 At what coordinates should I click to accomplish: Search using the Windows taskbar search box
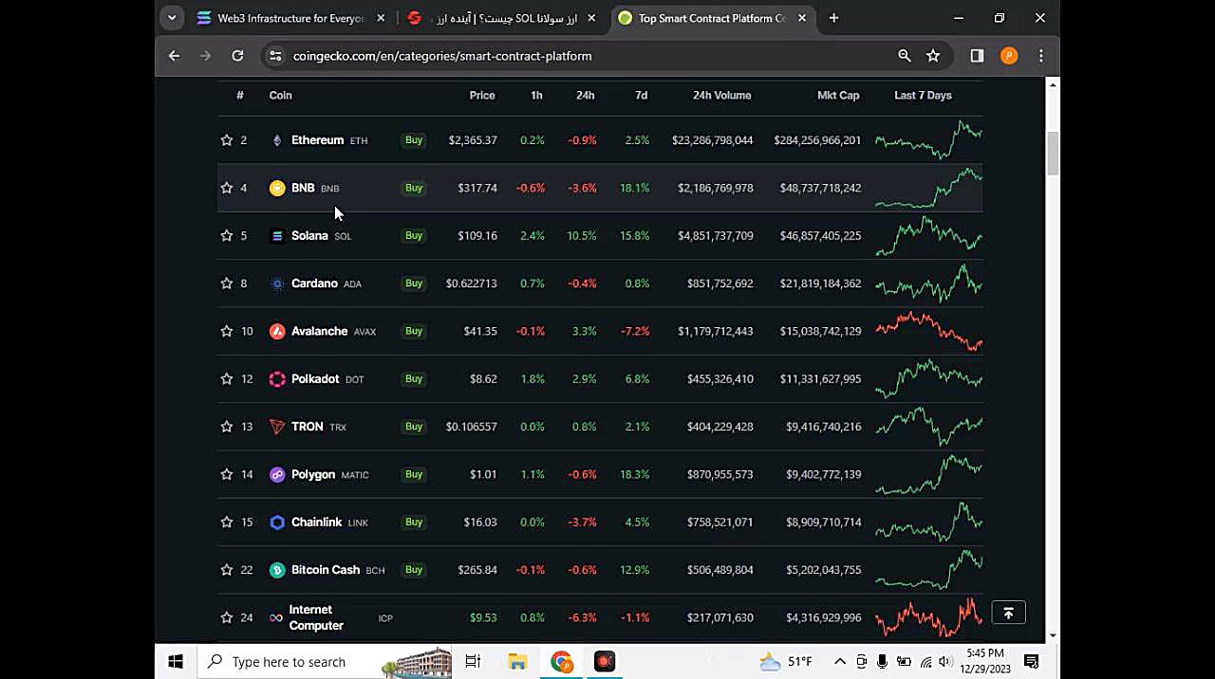click(x=326, y=662)
